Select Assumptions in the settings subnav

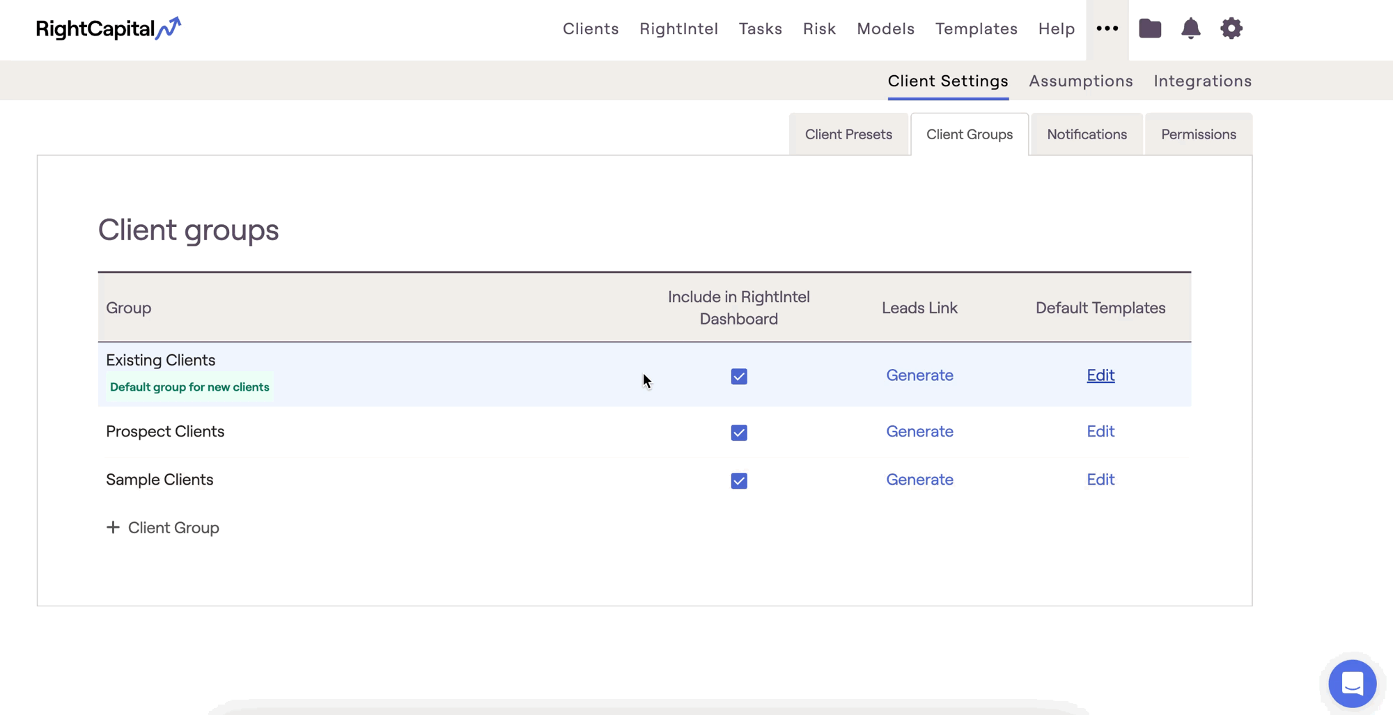(x=1080, y=81)
